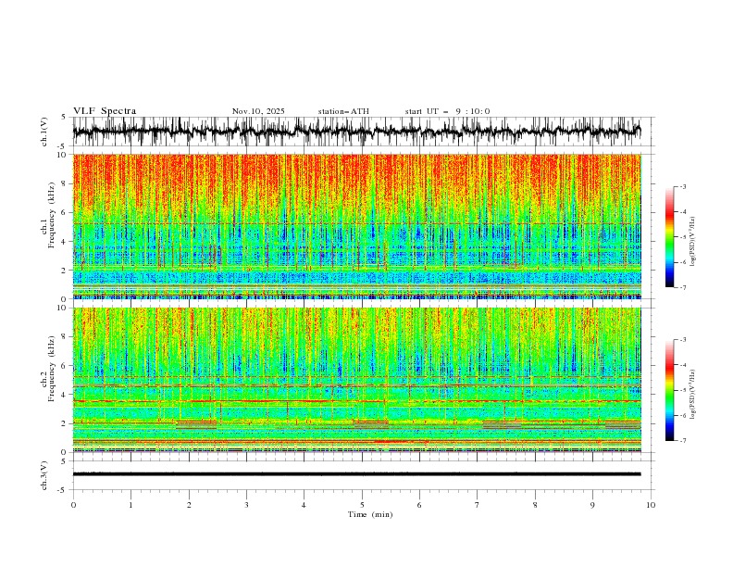Click the "-3" value on ch.1 colorbar

[683, 186]
